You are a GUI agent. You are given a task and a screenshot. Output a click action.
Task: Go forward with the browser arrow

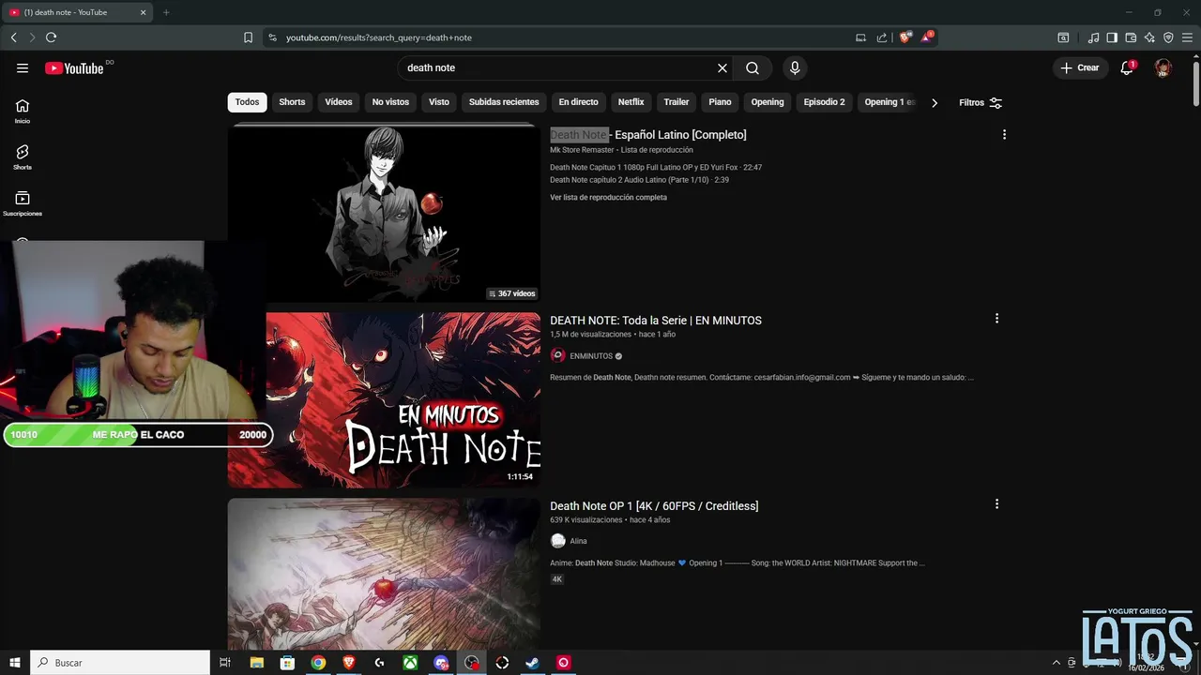pyautogui.click(x=32, y=37)
